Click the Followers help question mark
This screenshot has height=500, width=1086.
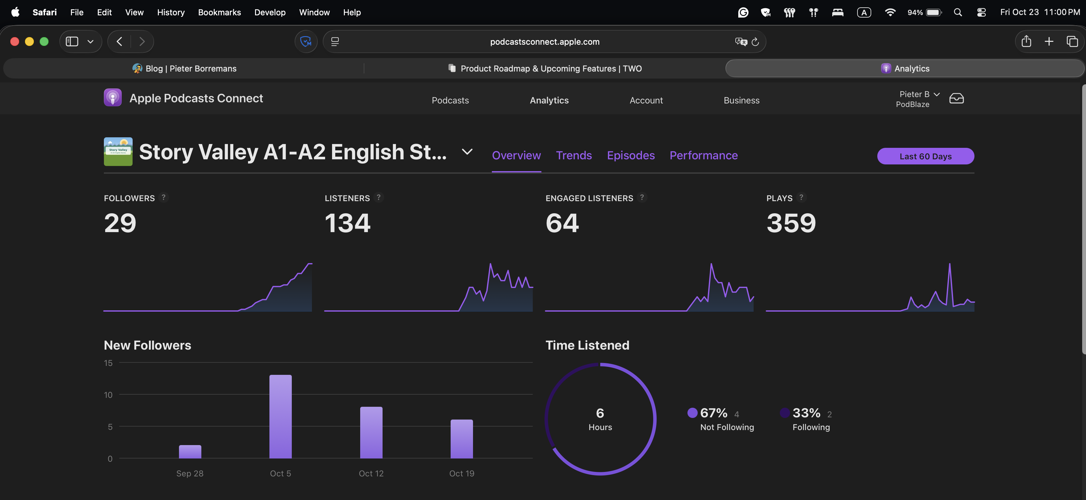164,197
